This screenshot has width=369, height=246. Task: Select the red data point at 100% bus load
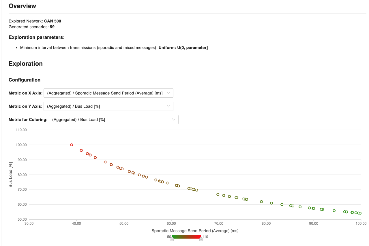pos(72,145)
